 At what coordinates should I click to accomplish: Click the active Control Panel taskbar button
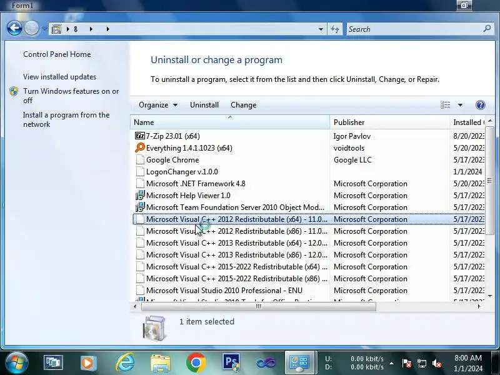click(299, 362)
